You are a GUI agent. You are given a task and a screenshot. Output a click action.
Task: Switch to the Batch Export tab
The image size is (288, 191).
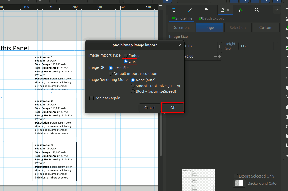point(211,18)
